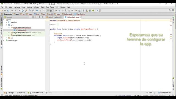Image resolution: width=176 pixels, height=99 pixels.
Task: Open the File menu
Action: click(2, 7)
